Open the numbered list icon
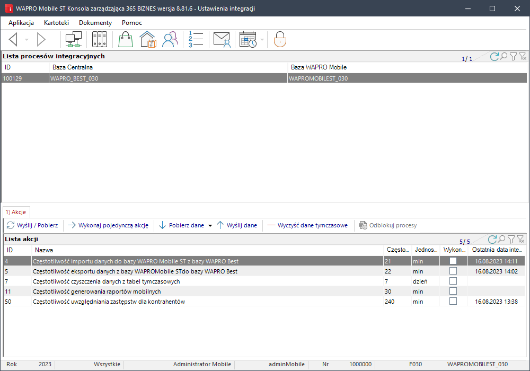530x371 pixels. [196, 40]
